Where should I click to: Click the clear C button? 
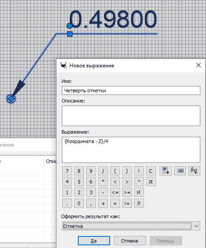151,171
